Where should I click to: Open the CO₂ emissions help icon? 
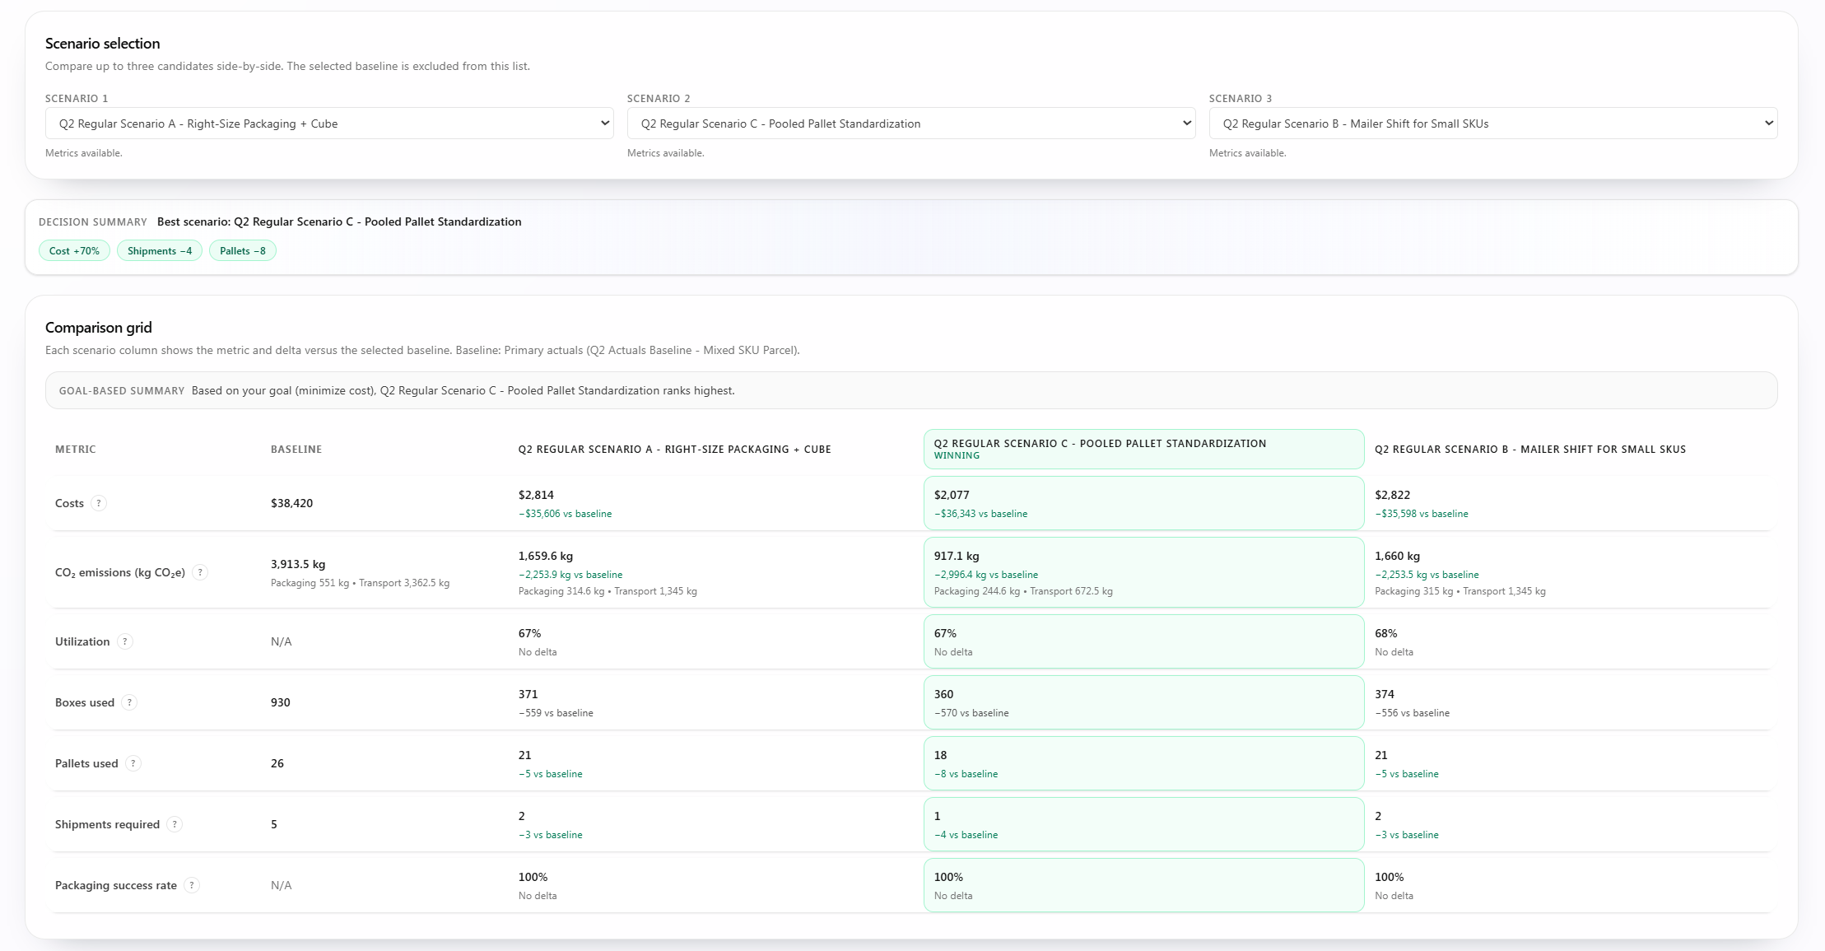click(x=199, y=572)
